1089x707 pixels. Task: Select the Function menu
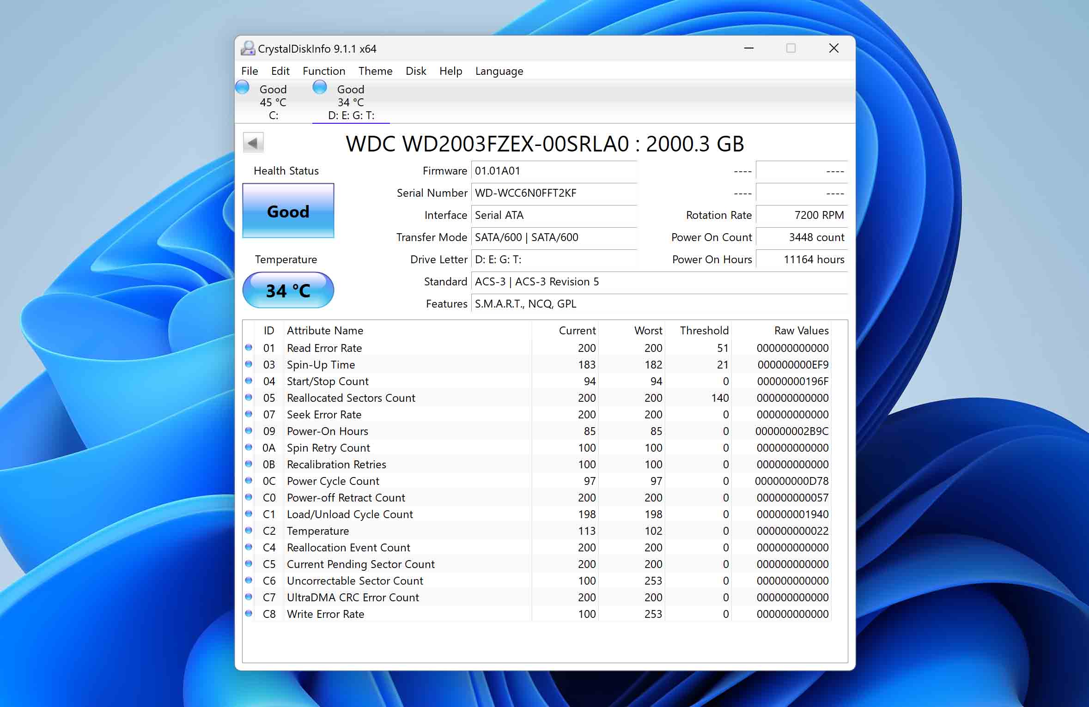(x=323, y=71)
